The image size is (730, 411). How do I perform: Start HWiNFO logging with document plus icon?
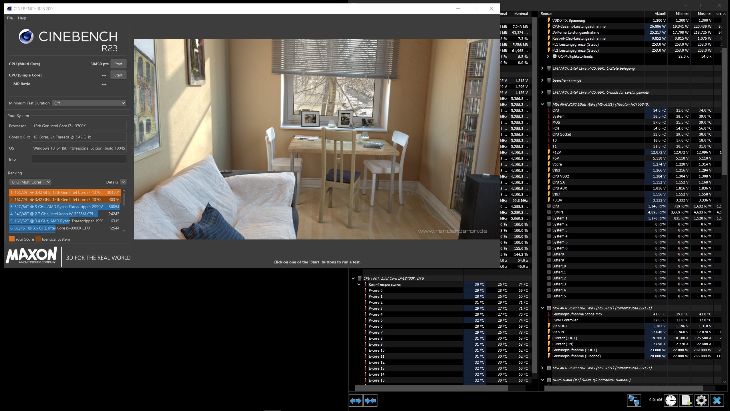click(x=686, y=400)
